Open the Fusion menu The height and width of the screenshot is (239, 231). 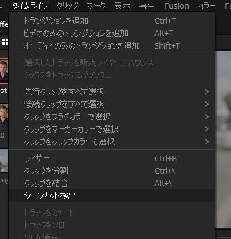(177, 6)
